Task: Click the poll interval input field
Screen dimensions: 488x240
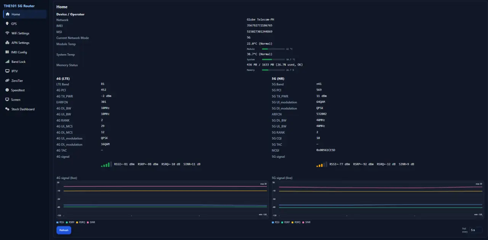Action: [x=476, y=230]
